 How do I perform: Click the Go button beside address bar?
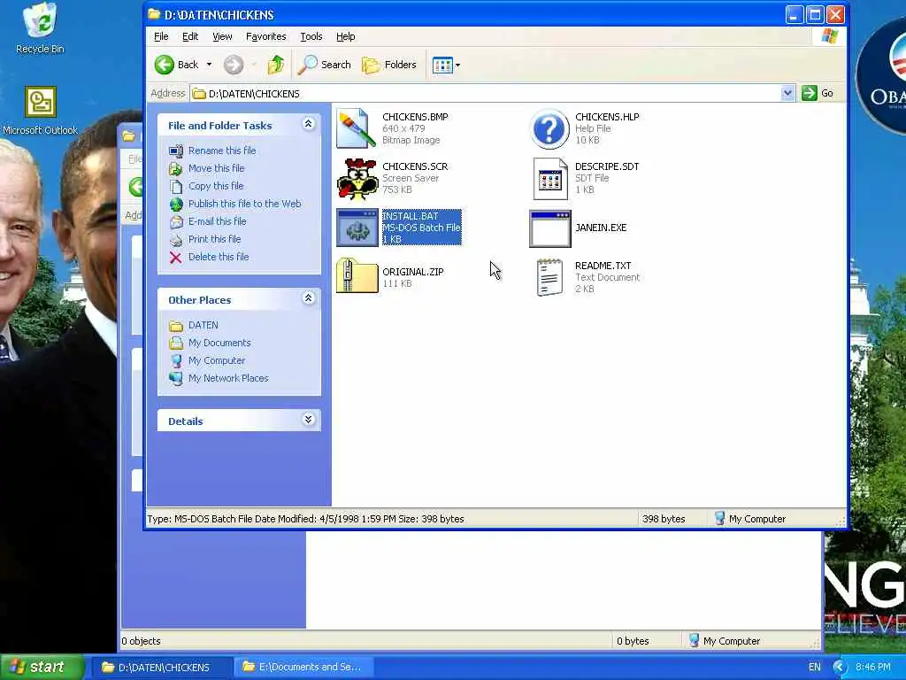coord(818,93)
